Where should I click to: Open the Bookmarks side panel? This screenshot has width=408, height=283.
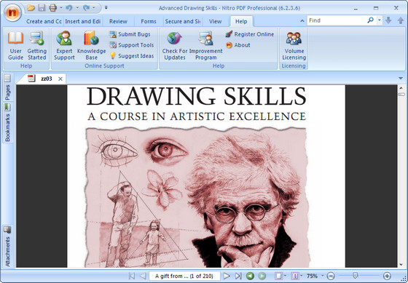click(7, 123)
